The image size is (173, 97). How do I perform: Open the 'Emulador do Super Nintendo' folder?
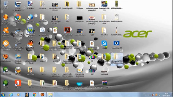coord(67,83)
